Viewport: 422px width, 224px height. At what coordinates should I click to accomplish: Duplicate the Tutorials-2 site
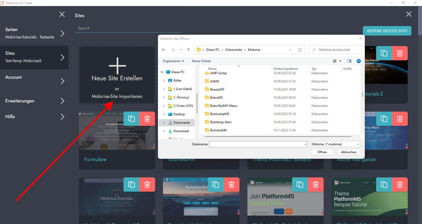click(x=384, y=53)
